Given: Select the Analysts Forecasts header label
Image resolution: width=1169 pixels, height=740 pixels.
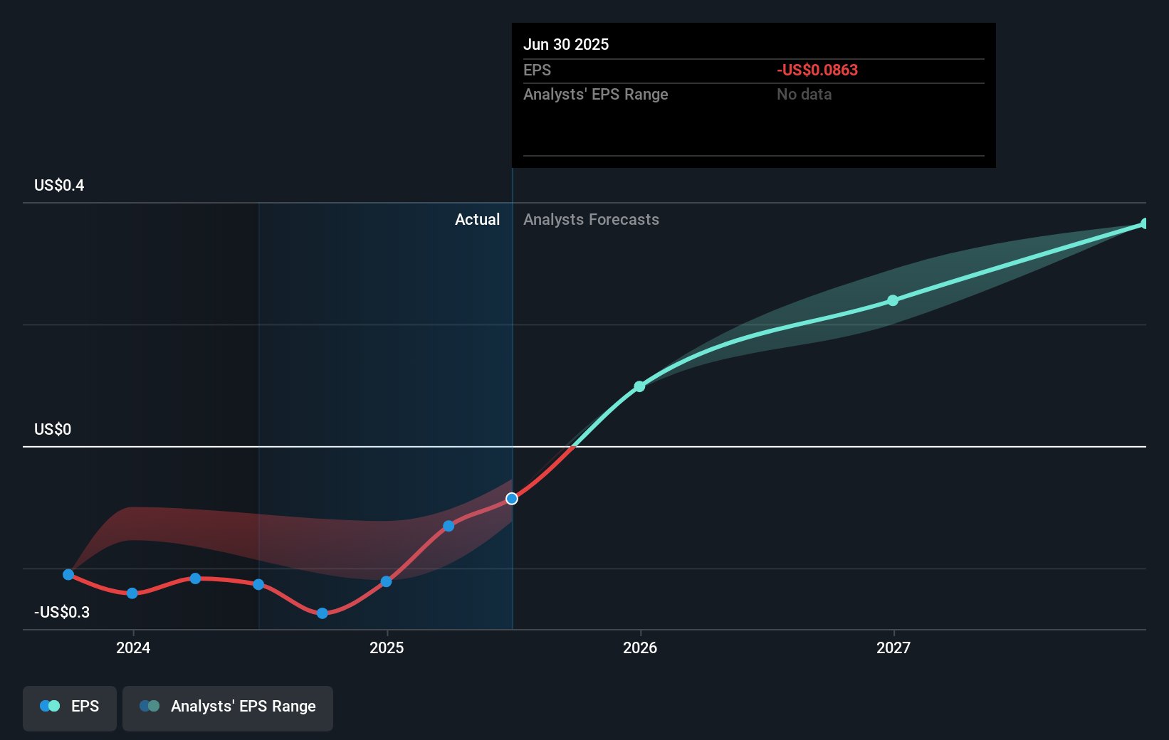Looking at the screenshot, I should (x=591, y=219).
